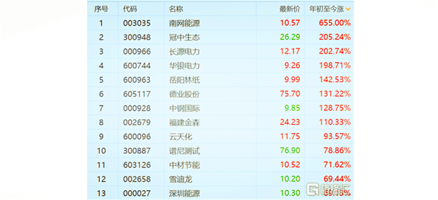Select stock name 冠中生态
This screenshot has width=438, height=200.
pos(184,37)
